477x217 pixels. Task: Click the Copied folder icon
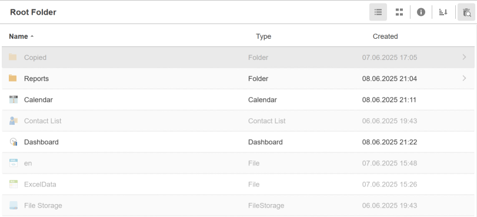(x=13, y=57)
